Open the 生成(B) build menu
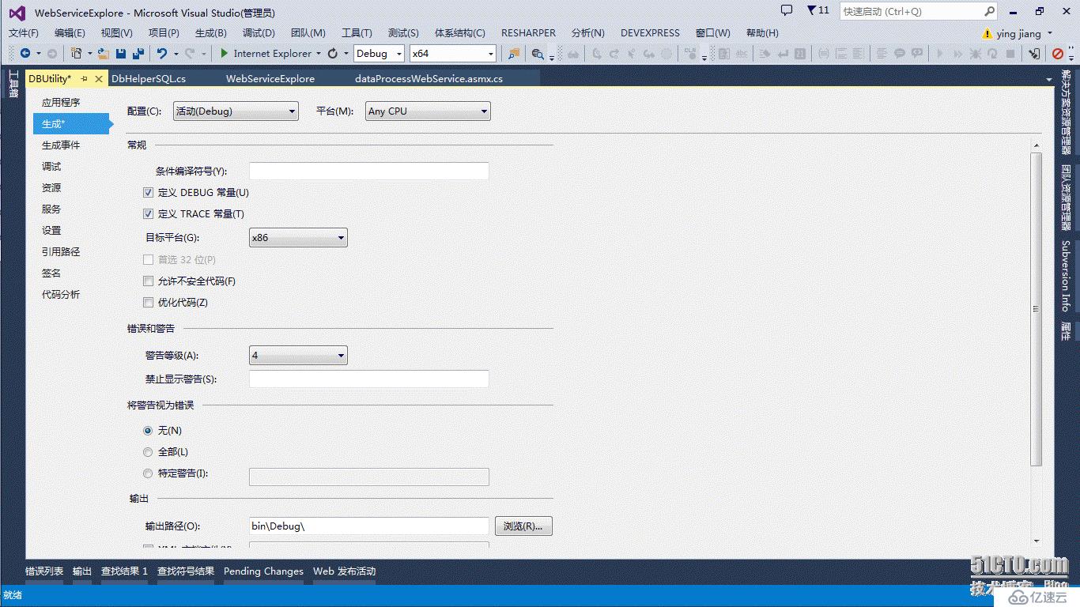The width and height of the screenshot is (1080, 607). pyautogui.click(x=211, y=33)
